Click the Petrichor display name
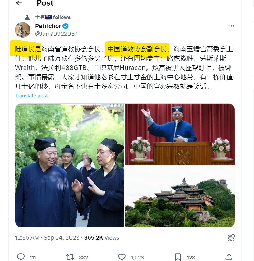Screen dimensions: 254x261 [x=48, y=26]
